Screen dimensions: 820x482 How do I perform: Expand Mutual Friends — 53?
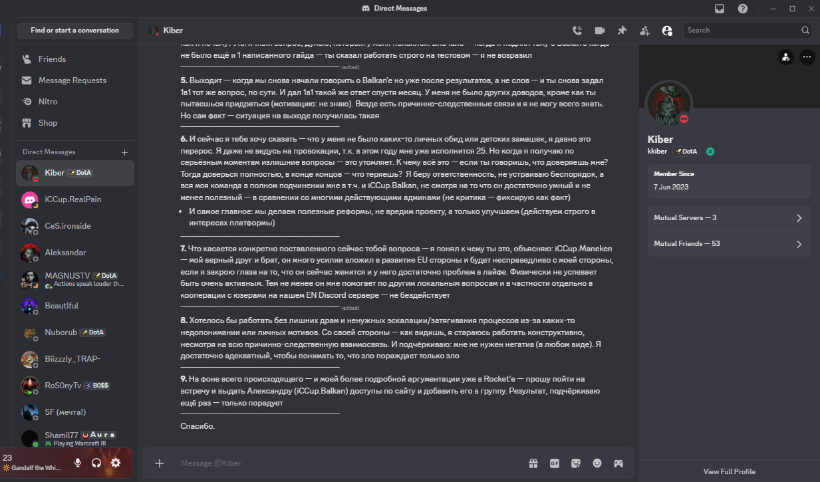point(729,244)
